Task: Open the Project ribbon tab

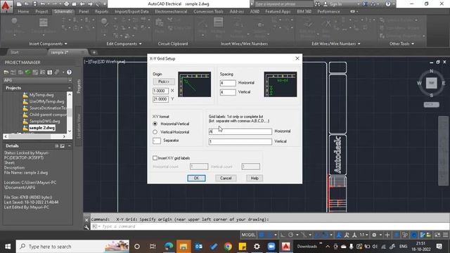Action: coord(41,11)
